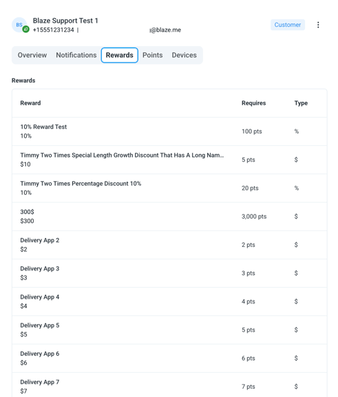This screenshot has width=338, height=397.
Task: Click the 100 pts value
Action: point(251,131)
